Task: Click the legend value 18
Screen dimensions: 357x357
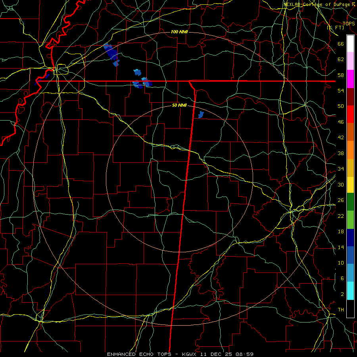Action: (x=341, y=232)
